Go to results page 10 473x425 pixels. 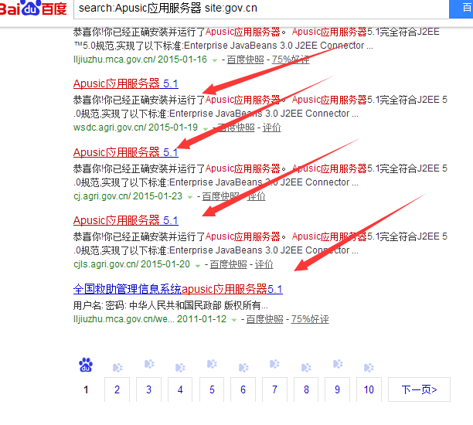[369, 389]
